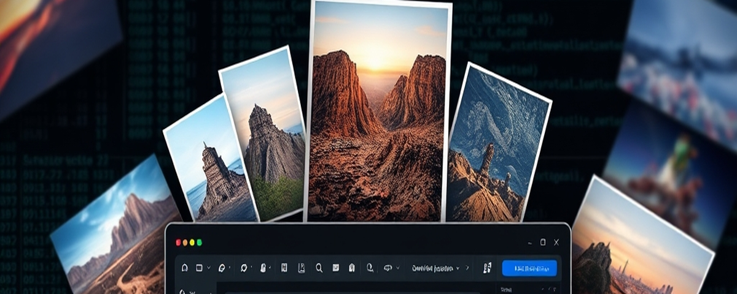This screenshot has height=294, width=737.
Task: Click the right-pointing chevron after the dropdown
Action: click(467, 268)
